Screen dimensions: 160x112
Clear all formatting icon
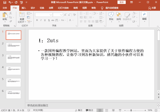74,15
